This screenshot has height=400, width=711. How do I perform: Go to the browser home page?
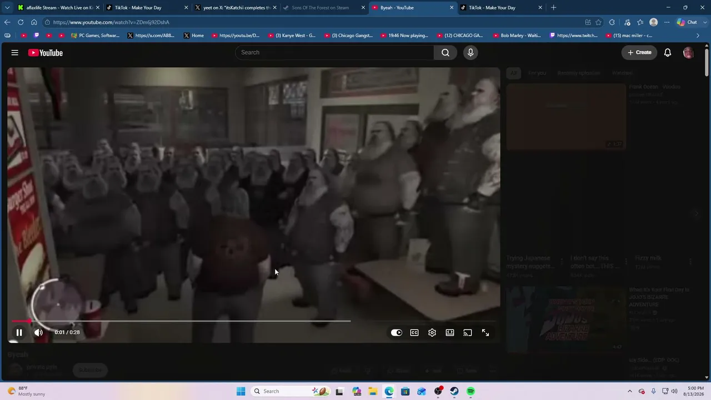34,22
